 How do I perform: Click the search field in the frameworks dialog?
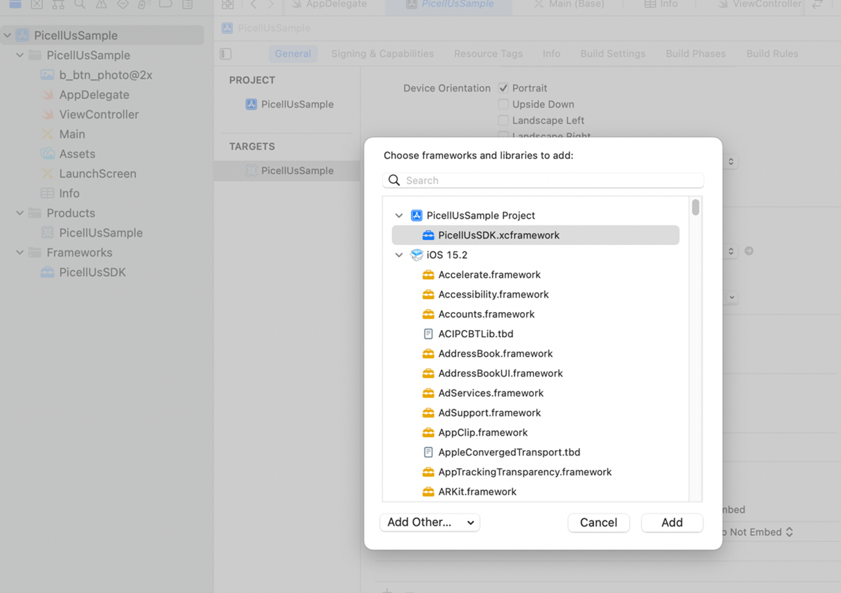click(x=543, y=180)
